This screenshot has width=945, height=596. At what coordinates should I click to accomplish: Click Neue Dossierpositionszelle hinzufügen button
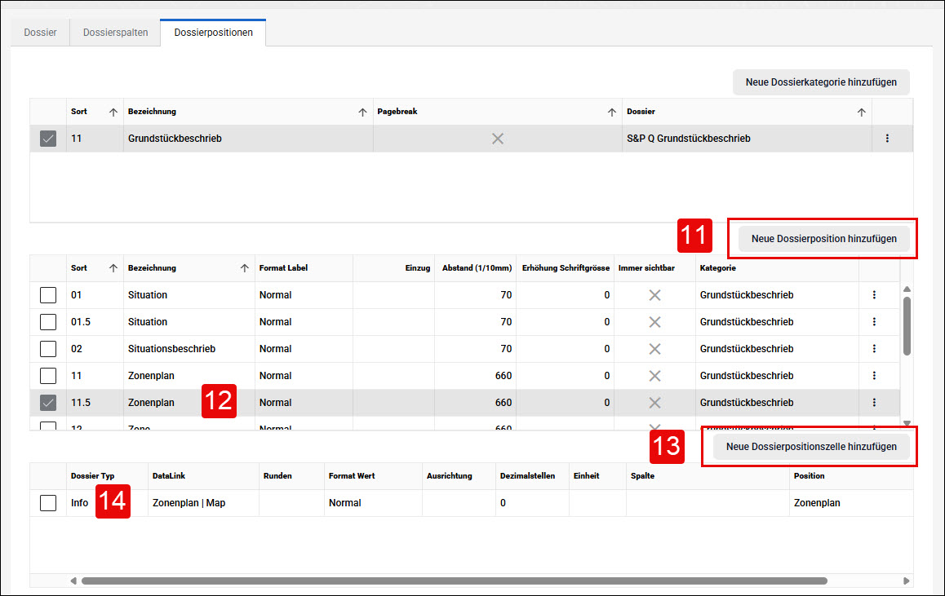click(x=811, y=447)
